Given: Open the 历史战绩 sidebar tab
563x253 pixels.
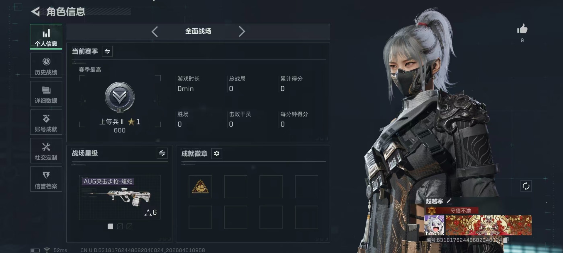Looking at the screenshot, I should [x=46, y=65].
